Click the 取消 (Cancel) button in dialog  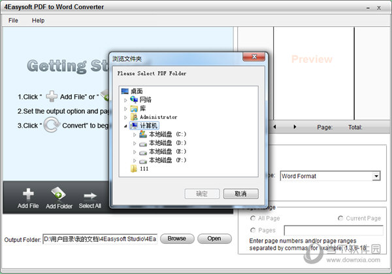(240, 194)
